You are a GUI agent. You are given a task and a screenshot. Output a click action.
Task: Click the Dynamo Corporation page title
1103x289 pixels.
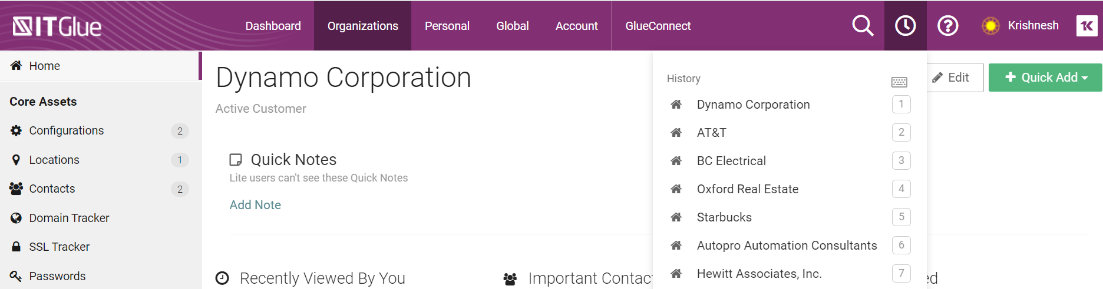344,78
